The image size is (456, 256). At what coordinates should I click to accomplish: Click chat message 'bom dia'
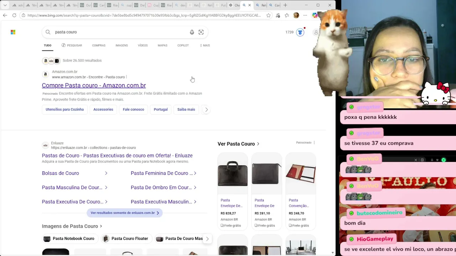(x=355, y=223)
